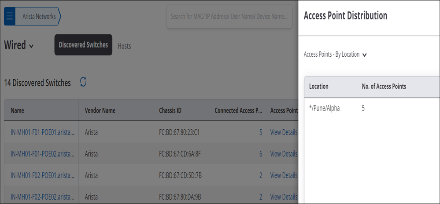This screenshot has height=204, width=440.
Task: Sort by the Vendor Name column header
Action: 100,111
